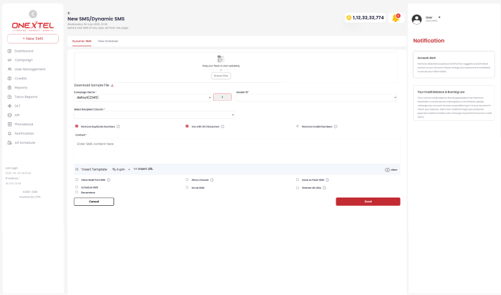Select the Dynamic SMS tab

(82, 41)
